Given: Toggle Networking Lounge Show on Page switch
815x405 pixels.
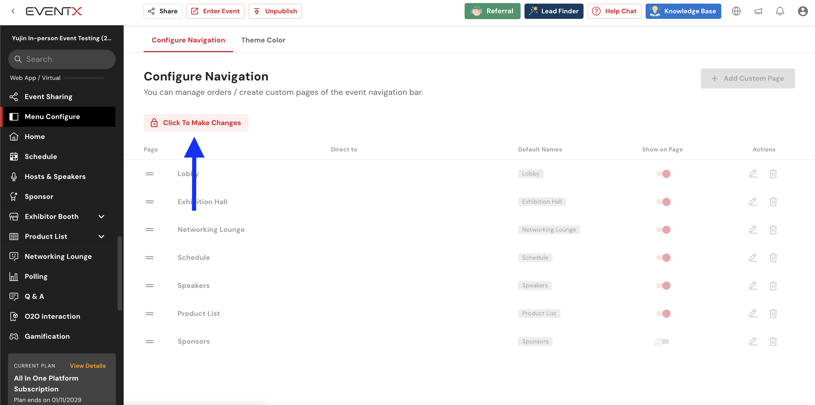Looking at the screenshot, I should [663, 230].
